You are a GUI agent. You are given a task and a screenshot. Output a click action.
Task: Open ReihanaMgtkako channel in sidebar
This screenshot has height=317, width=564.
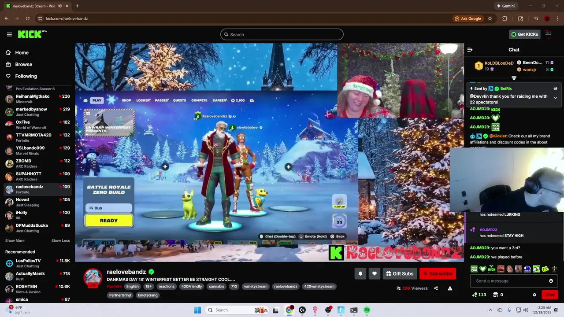[x=37, y=99]
